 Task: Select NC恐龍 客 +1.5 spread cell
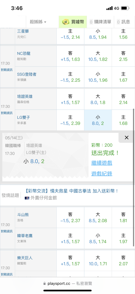tap(70, 56)
